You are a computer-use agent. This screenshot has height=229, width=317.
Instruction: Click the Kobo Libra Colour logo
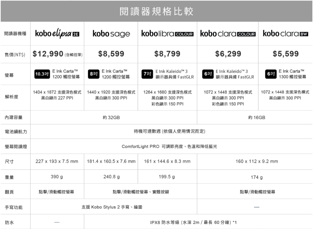tap(167, 33)
